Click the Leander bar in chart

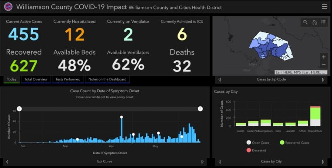(x=290, y=124)
